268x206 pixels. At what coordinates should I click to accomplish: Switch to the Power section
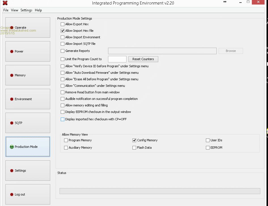(x=28, y=51)
